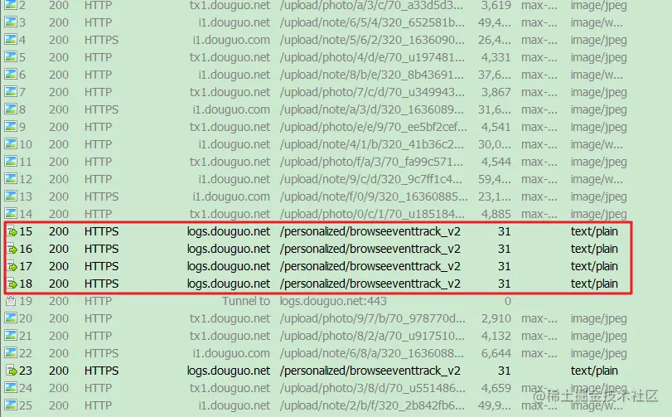Click the green arrow icon of session 23
This screenshot has width=672, height=417.
12,371
